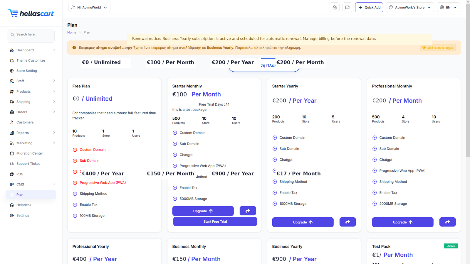Click Starter Monthly Chatgpt feature icon

(175, 155)
